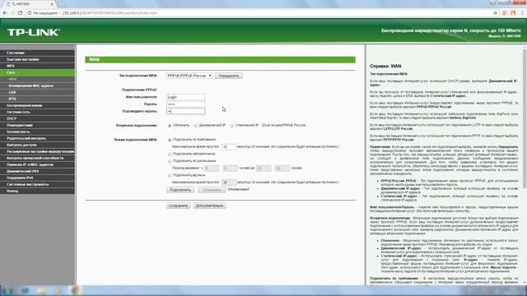This screenshot has height=296, width=527.
Task: Close the TL-WR740N browser tab
Action: point(52,3)
